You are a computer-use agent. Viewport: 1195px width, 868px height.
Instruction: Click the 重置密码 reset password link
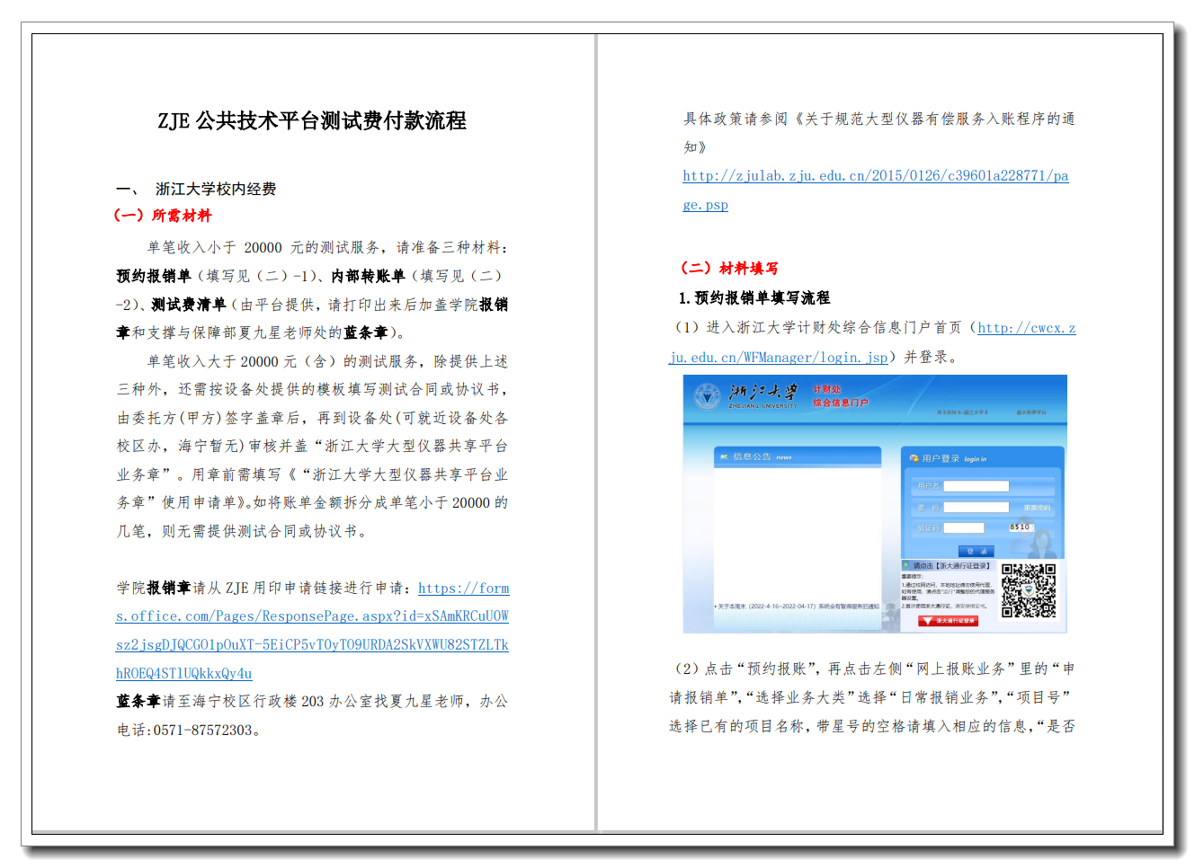[x=1036, y=509]
